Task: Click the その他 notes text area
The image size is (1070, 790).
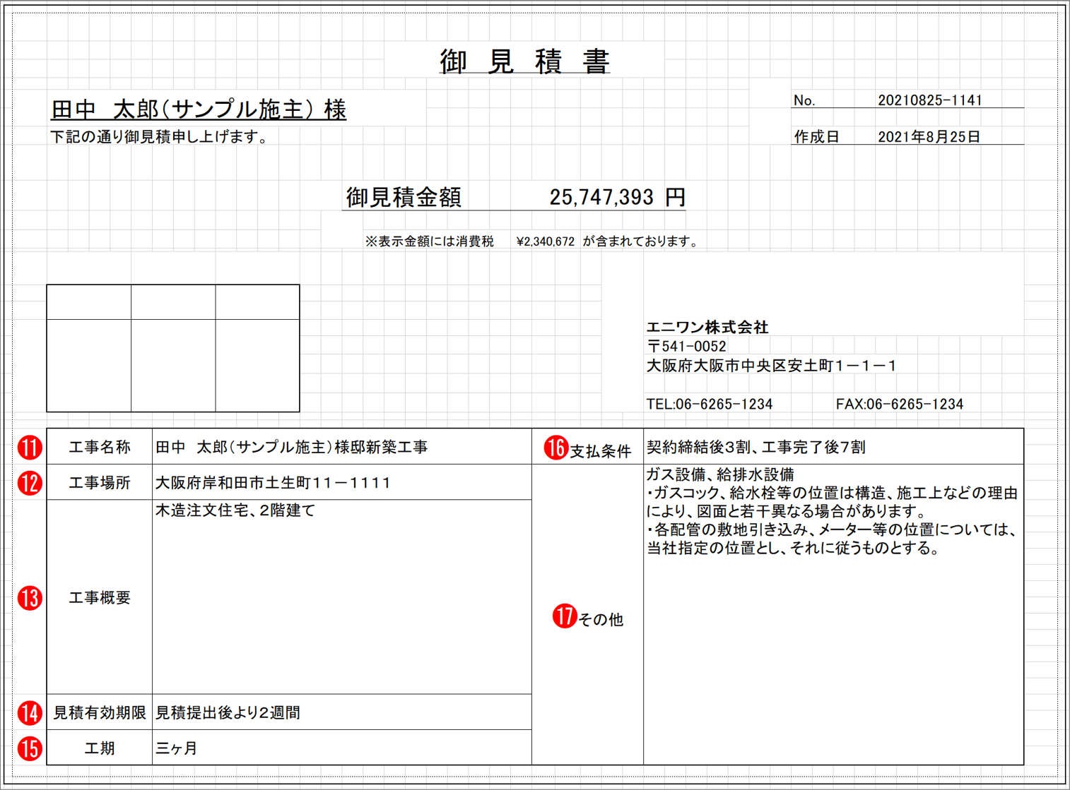Action: click(x=833, y=614)
